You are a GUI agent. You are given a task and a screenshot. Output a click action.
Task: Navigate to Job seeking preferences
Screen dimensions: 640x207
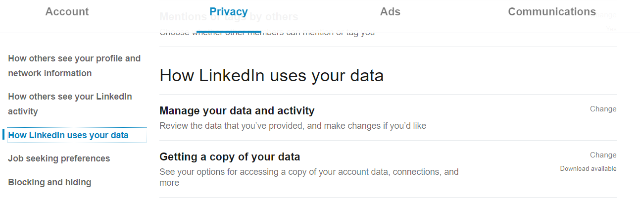click(x=59, y=158)
